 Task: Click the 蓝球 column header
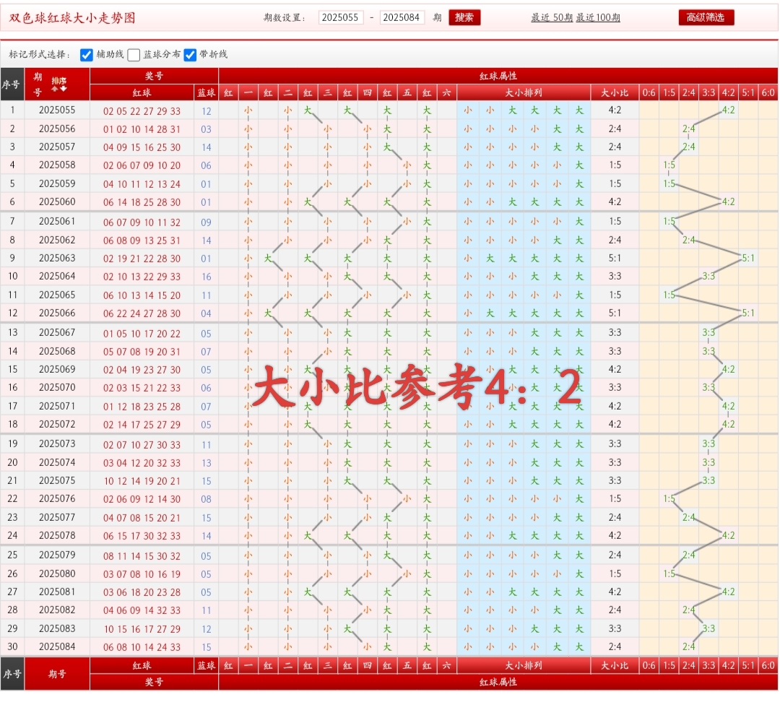pos(205,92)
